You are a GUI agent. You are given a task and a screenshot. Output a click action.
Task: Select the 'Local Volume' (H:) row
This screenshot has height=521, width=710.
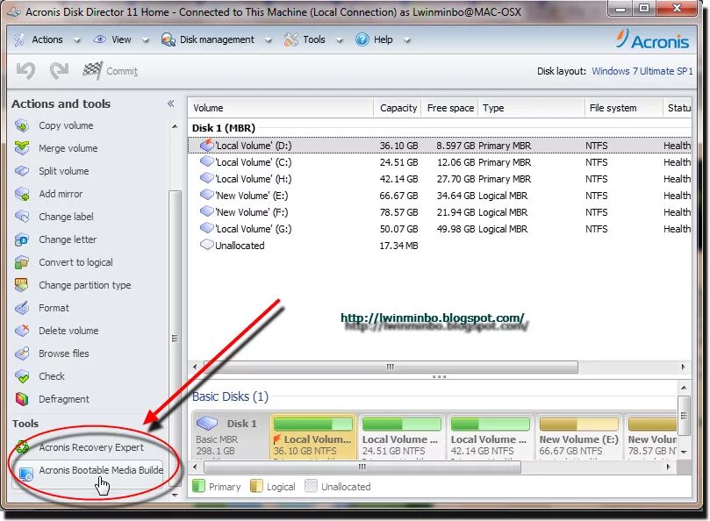(440, 179)
